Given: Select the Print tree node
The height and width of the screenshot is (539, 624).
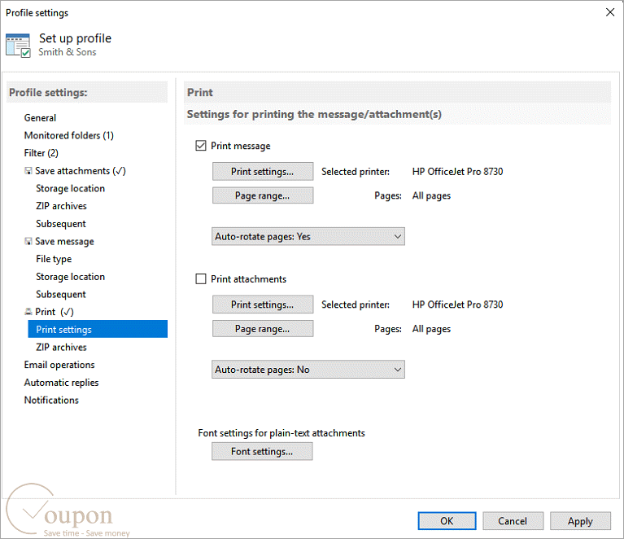Looking at the screenshot, I should tap(55, 312).
